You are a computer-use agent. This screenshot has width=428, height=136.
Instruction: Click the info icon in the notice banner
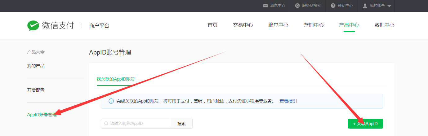[x=111, y=101]
